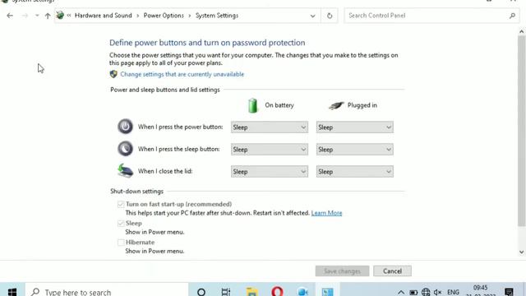Click the ENG language indicator
Screen dimensions: 526x296
pyautogui.click(x=453, y=293)
